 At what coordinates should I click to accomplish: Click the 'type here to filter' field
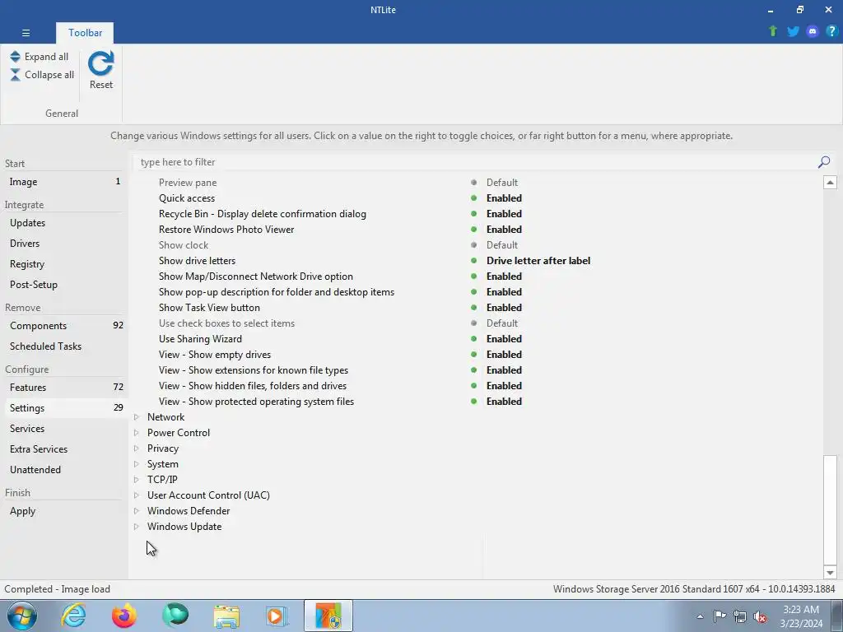476,162
